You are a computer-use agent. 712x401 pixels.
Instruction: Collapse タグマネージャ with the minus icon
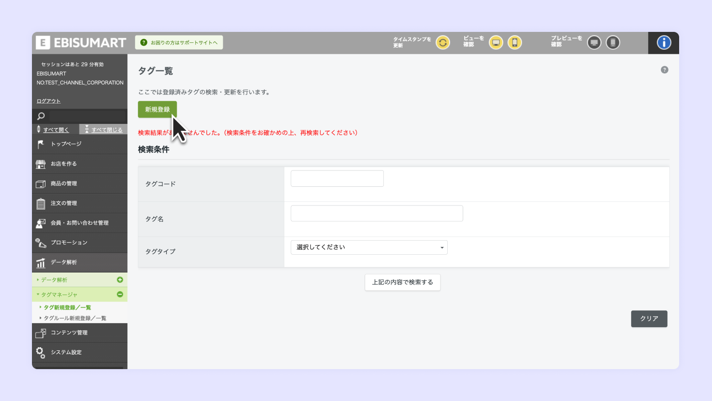120,294
